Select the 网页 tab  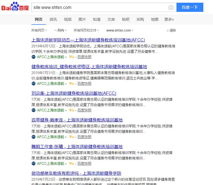(x=39, y=19)
